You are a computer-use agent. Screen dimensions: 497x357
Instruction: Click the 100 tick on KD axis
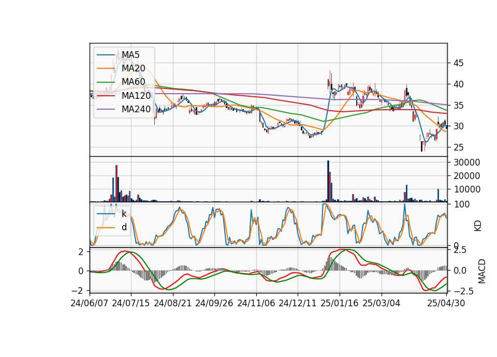pos(461,205)
